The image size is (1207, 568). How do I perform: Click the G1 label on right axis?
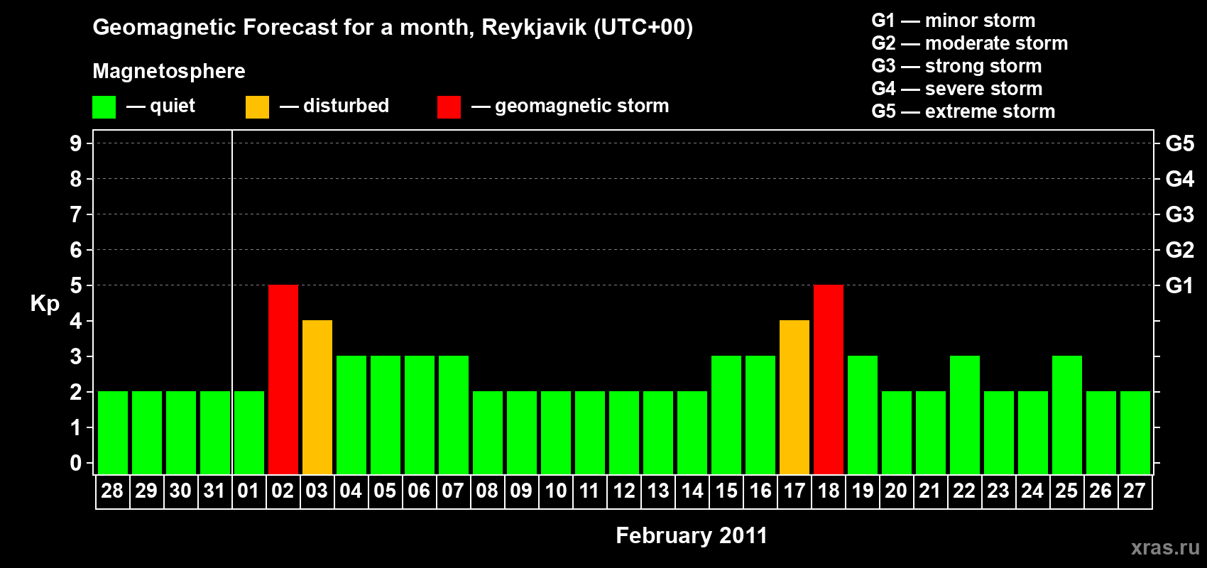1180,285
